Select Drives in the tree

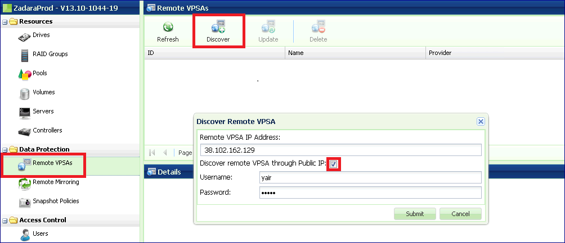point(41,35)
